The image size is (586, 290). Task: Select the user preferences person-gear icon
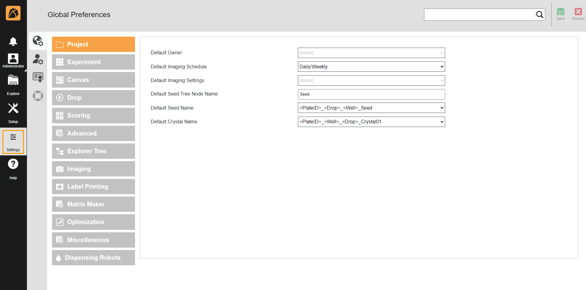point(38,59)
